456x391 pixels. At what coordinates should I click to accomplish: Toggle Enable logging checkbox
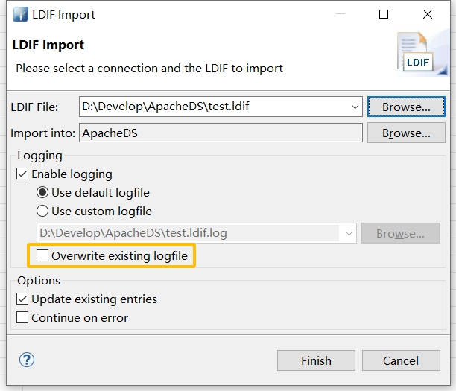23,174
